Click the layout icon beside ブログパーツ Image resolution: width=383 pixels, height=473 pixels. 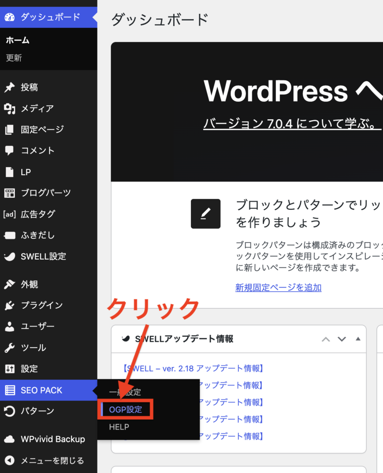[x=9, y=193]
